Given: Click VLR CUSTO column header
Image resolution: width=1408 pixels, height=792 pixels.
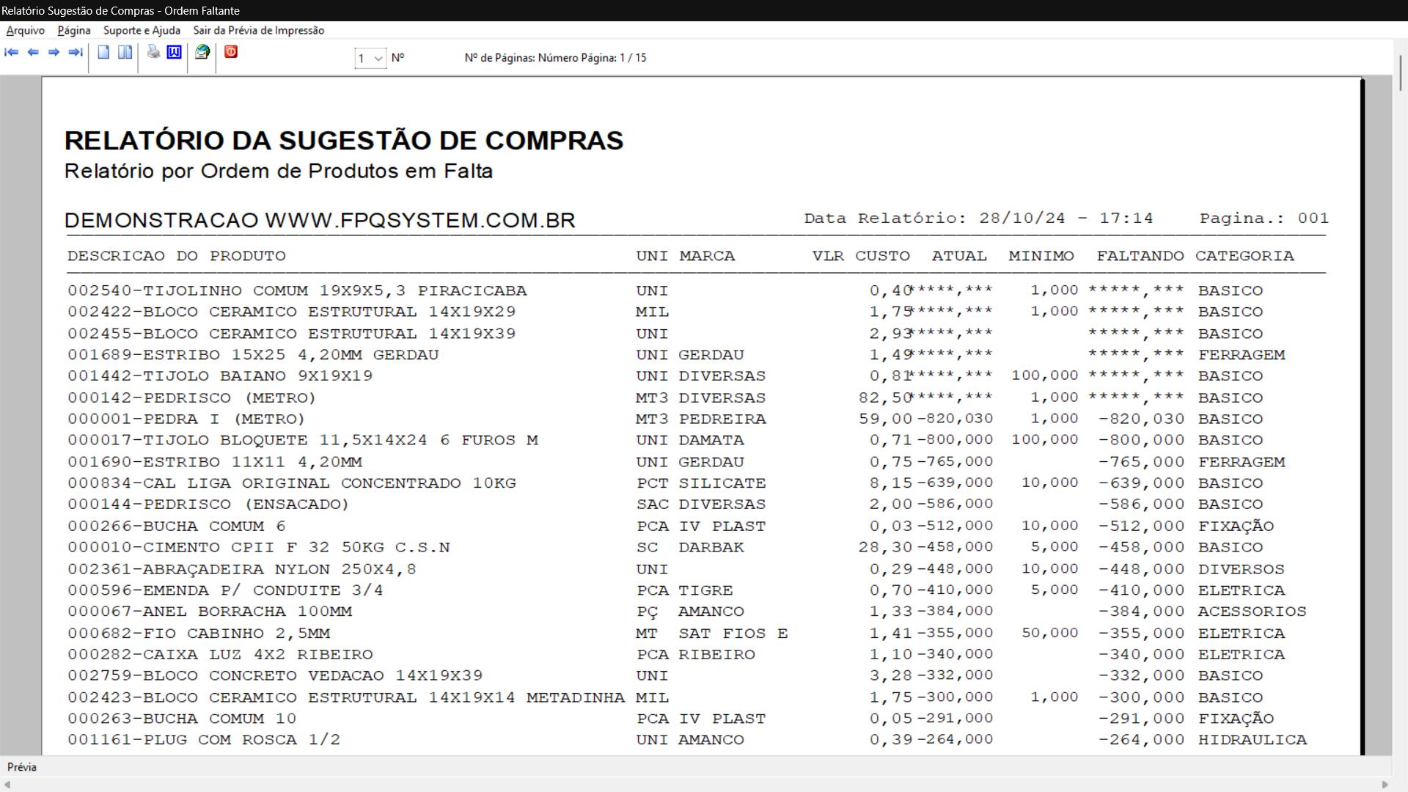Looking at the screenshot, I should 861,256.
